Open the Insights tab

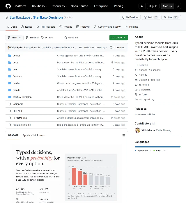coord(131,27)
